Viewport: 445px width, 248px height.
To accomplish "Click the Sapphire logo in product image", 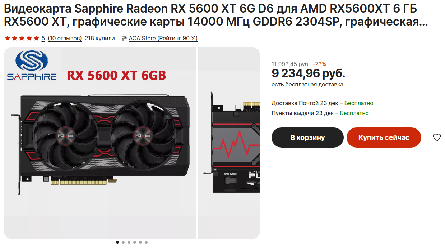I will [x=32, y=66].
